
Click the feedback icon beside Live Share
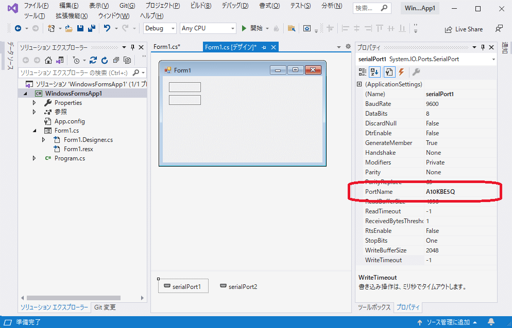click(x=499, y=29)
